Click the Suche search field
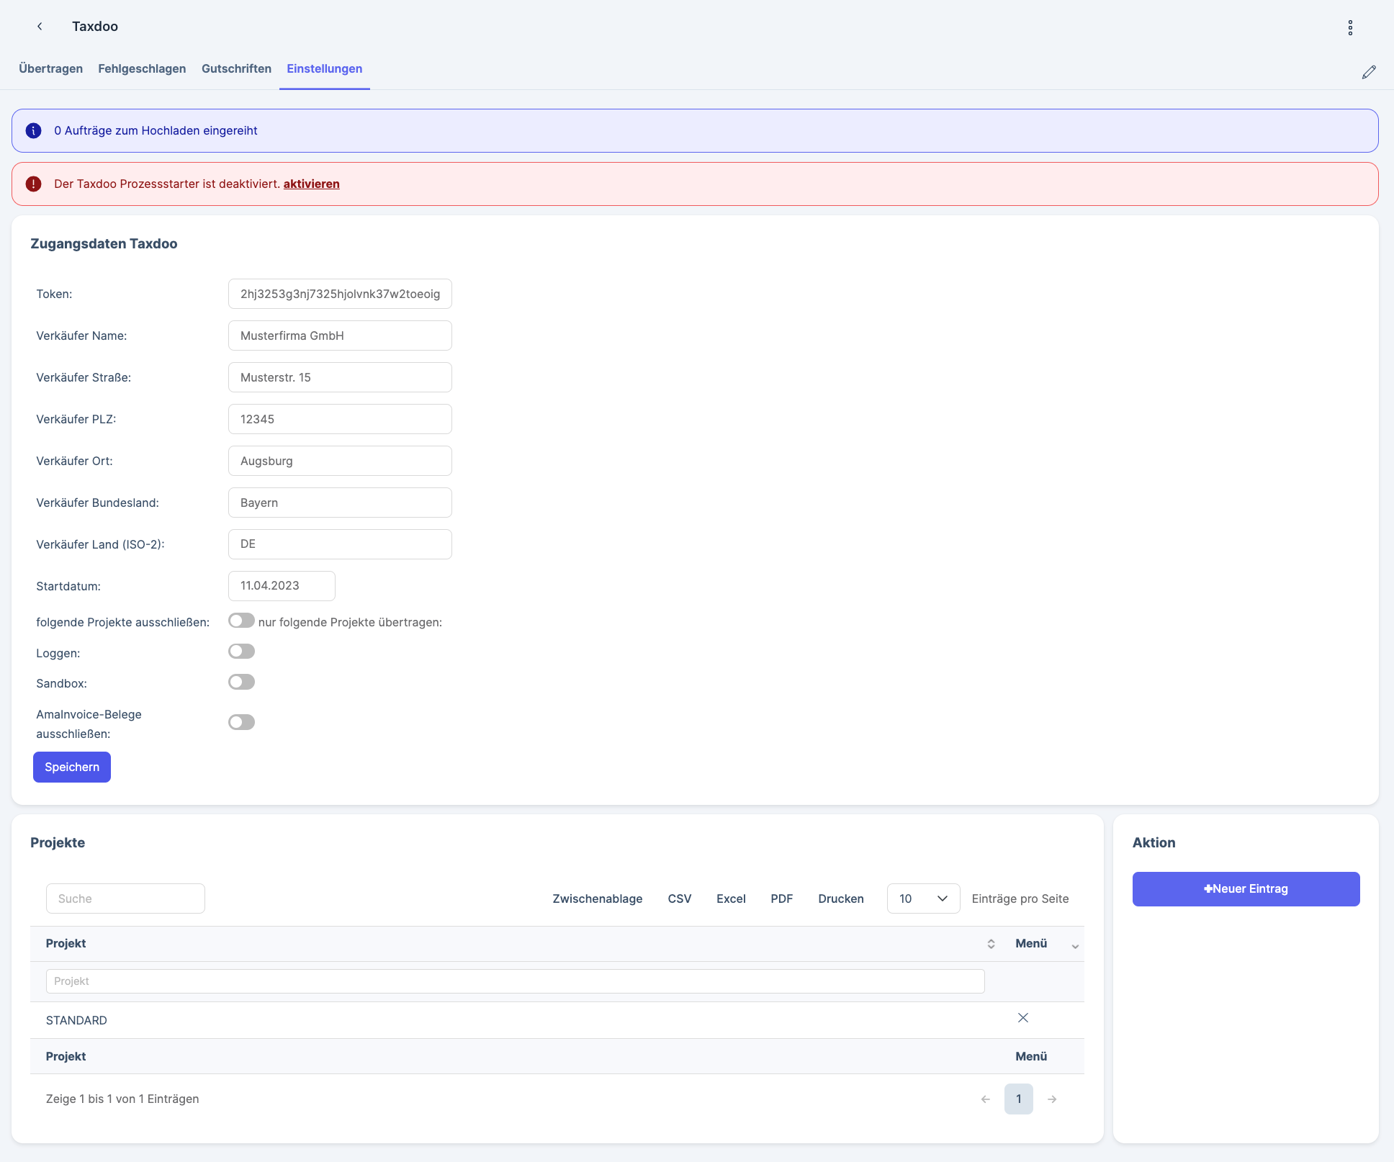Screen dimensions: 1394x1162 point(125,898)
